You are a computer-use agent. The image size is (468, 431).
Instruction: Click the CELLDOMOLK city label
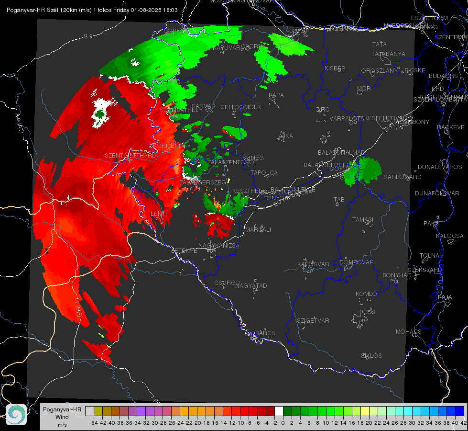pos(240,107)
